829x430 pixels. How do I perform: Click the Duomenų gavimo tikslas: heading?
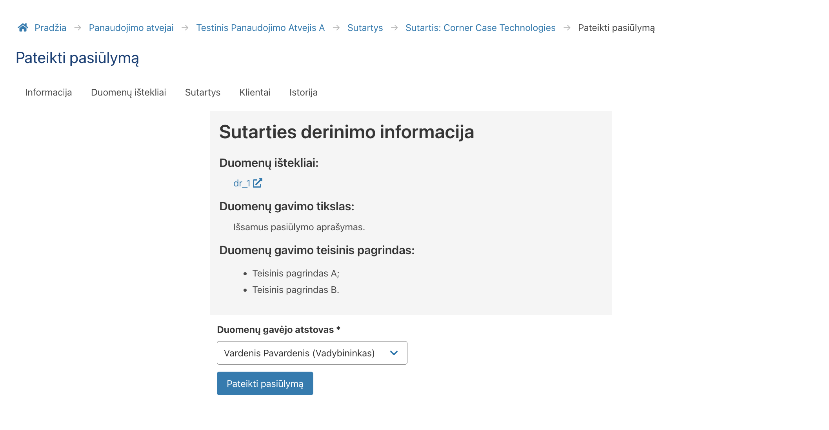pos(287,206)
